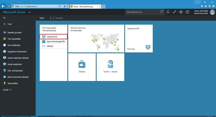Image resolution: width=216 pixels, height=117 pixels.
Task: Open the Market tile
Action: 82,67
